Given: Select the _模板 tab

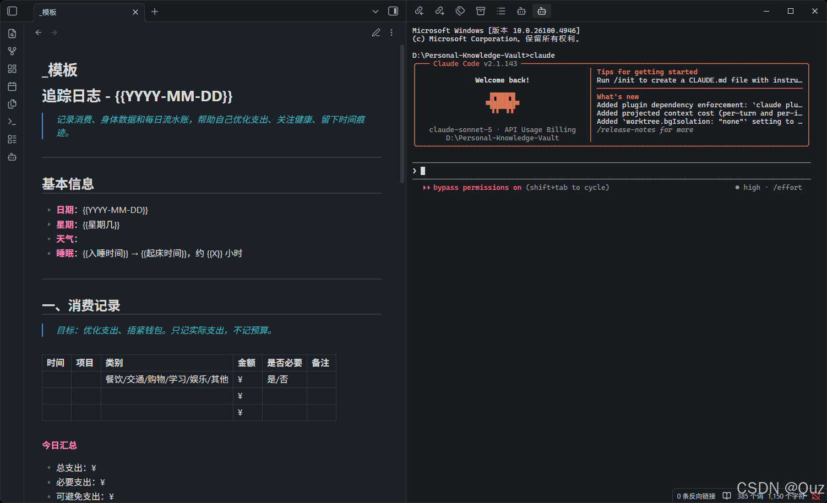Looking at the screenshot, I should (x=89, y=12).
